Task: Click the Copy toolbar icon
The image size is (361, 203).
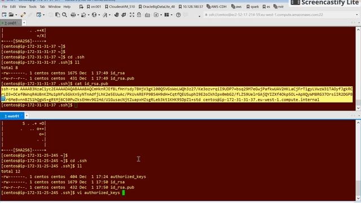Action: tap(58, 15)
